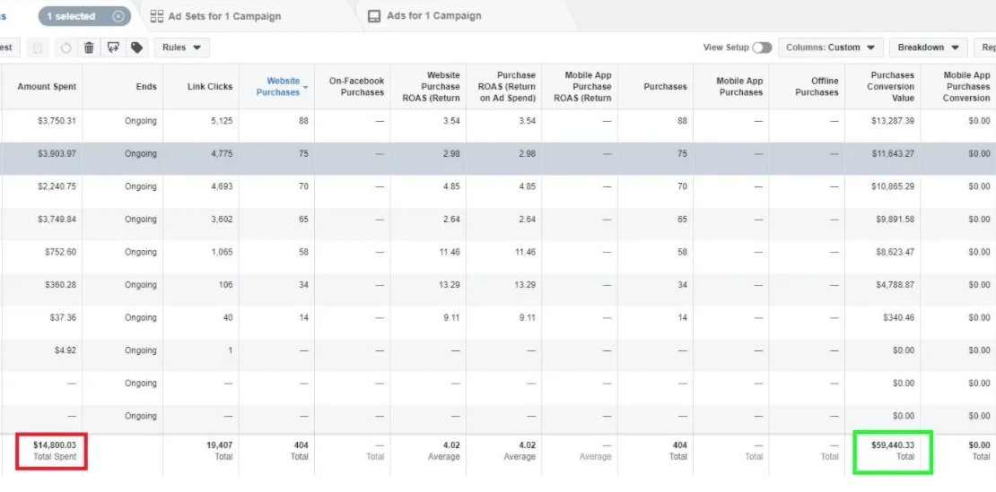Click the grid icon beside Ad Sets tab
996x492 pixels.
click(157, 16)
